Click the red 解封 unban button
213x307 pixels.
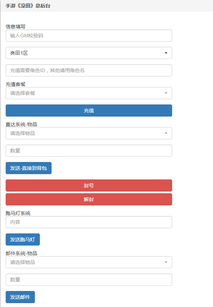(89, 199)
